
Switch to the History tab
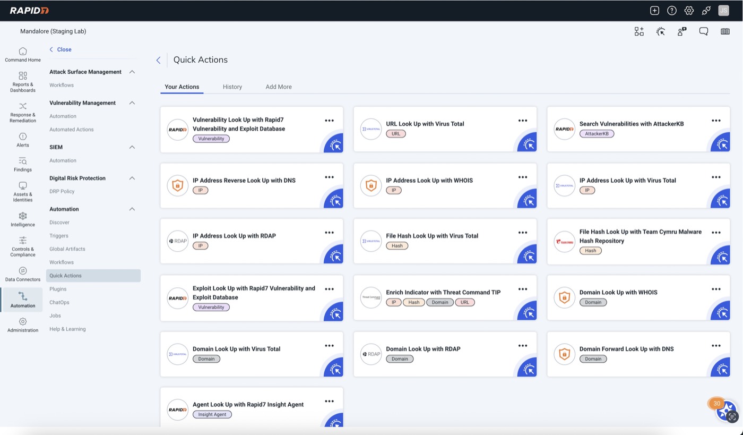(232, 87)
